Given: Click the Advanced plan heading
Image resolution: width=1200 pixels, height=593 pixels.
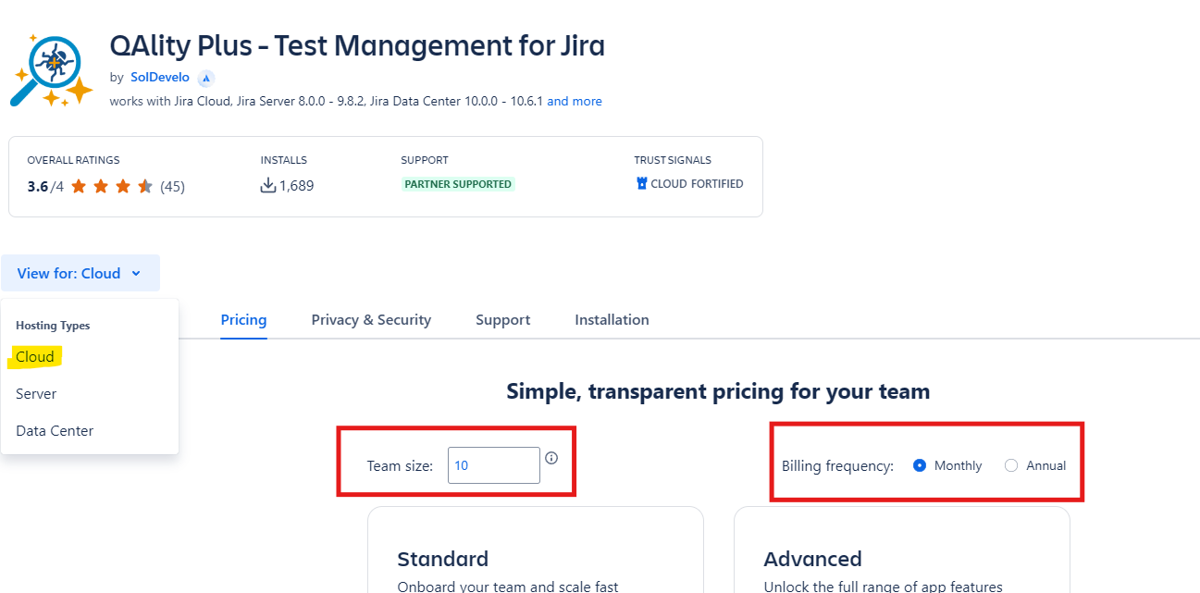Looking at the screenshot, I should (812, 559).
